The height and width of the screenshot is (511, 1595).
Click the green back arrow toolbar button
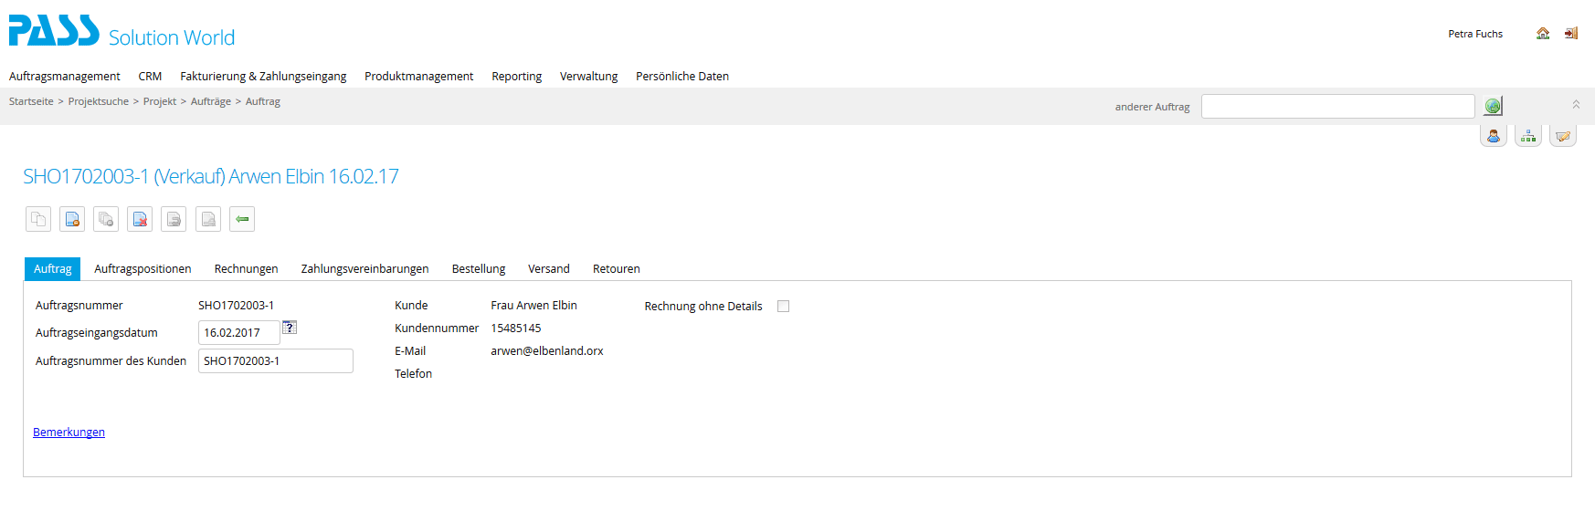(x=242, y=219)
